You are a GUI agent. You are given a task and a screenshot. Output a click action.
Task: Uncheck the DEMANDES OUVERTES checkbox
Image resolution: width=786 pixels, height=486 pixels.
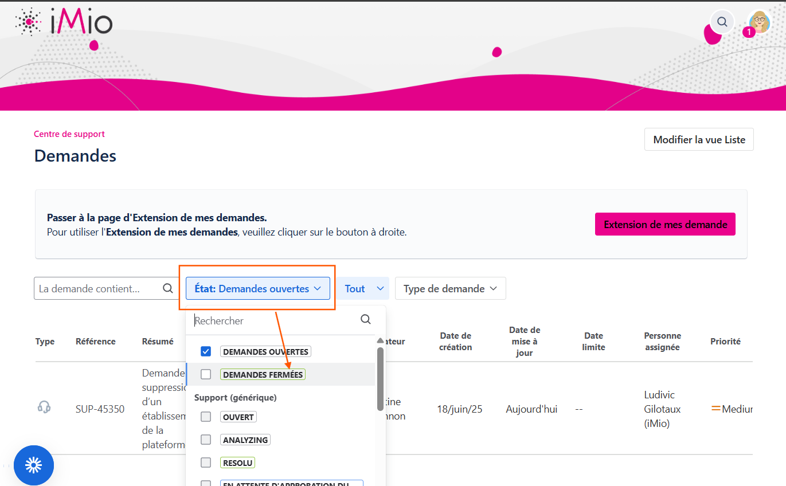coord(206,351)
